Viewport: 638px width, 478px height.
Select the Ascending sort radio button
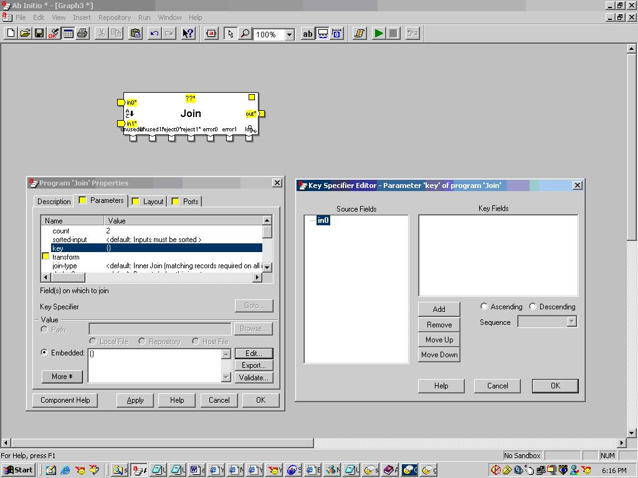pyautogui.click(x=484, y=306)
